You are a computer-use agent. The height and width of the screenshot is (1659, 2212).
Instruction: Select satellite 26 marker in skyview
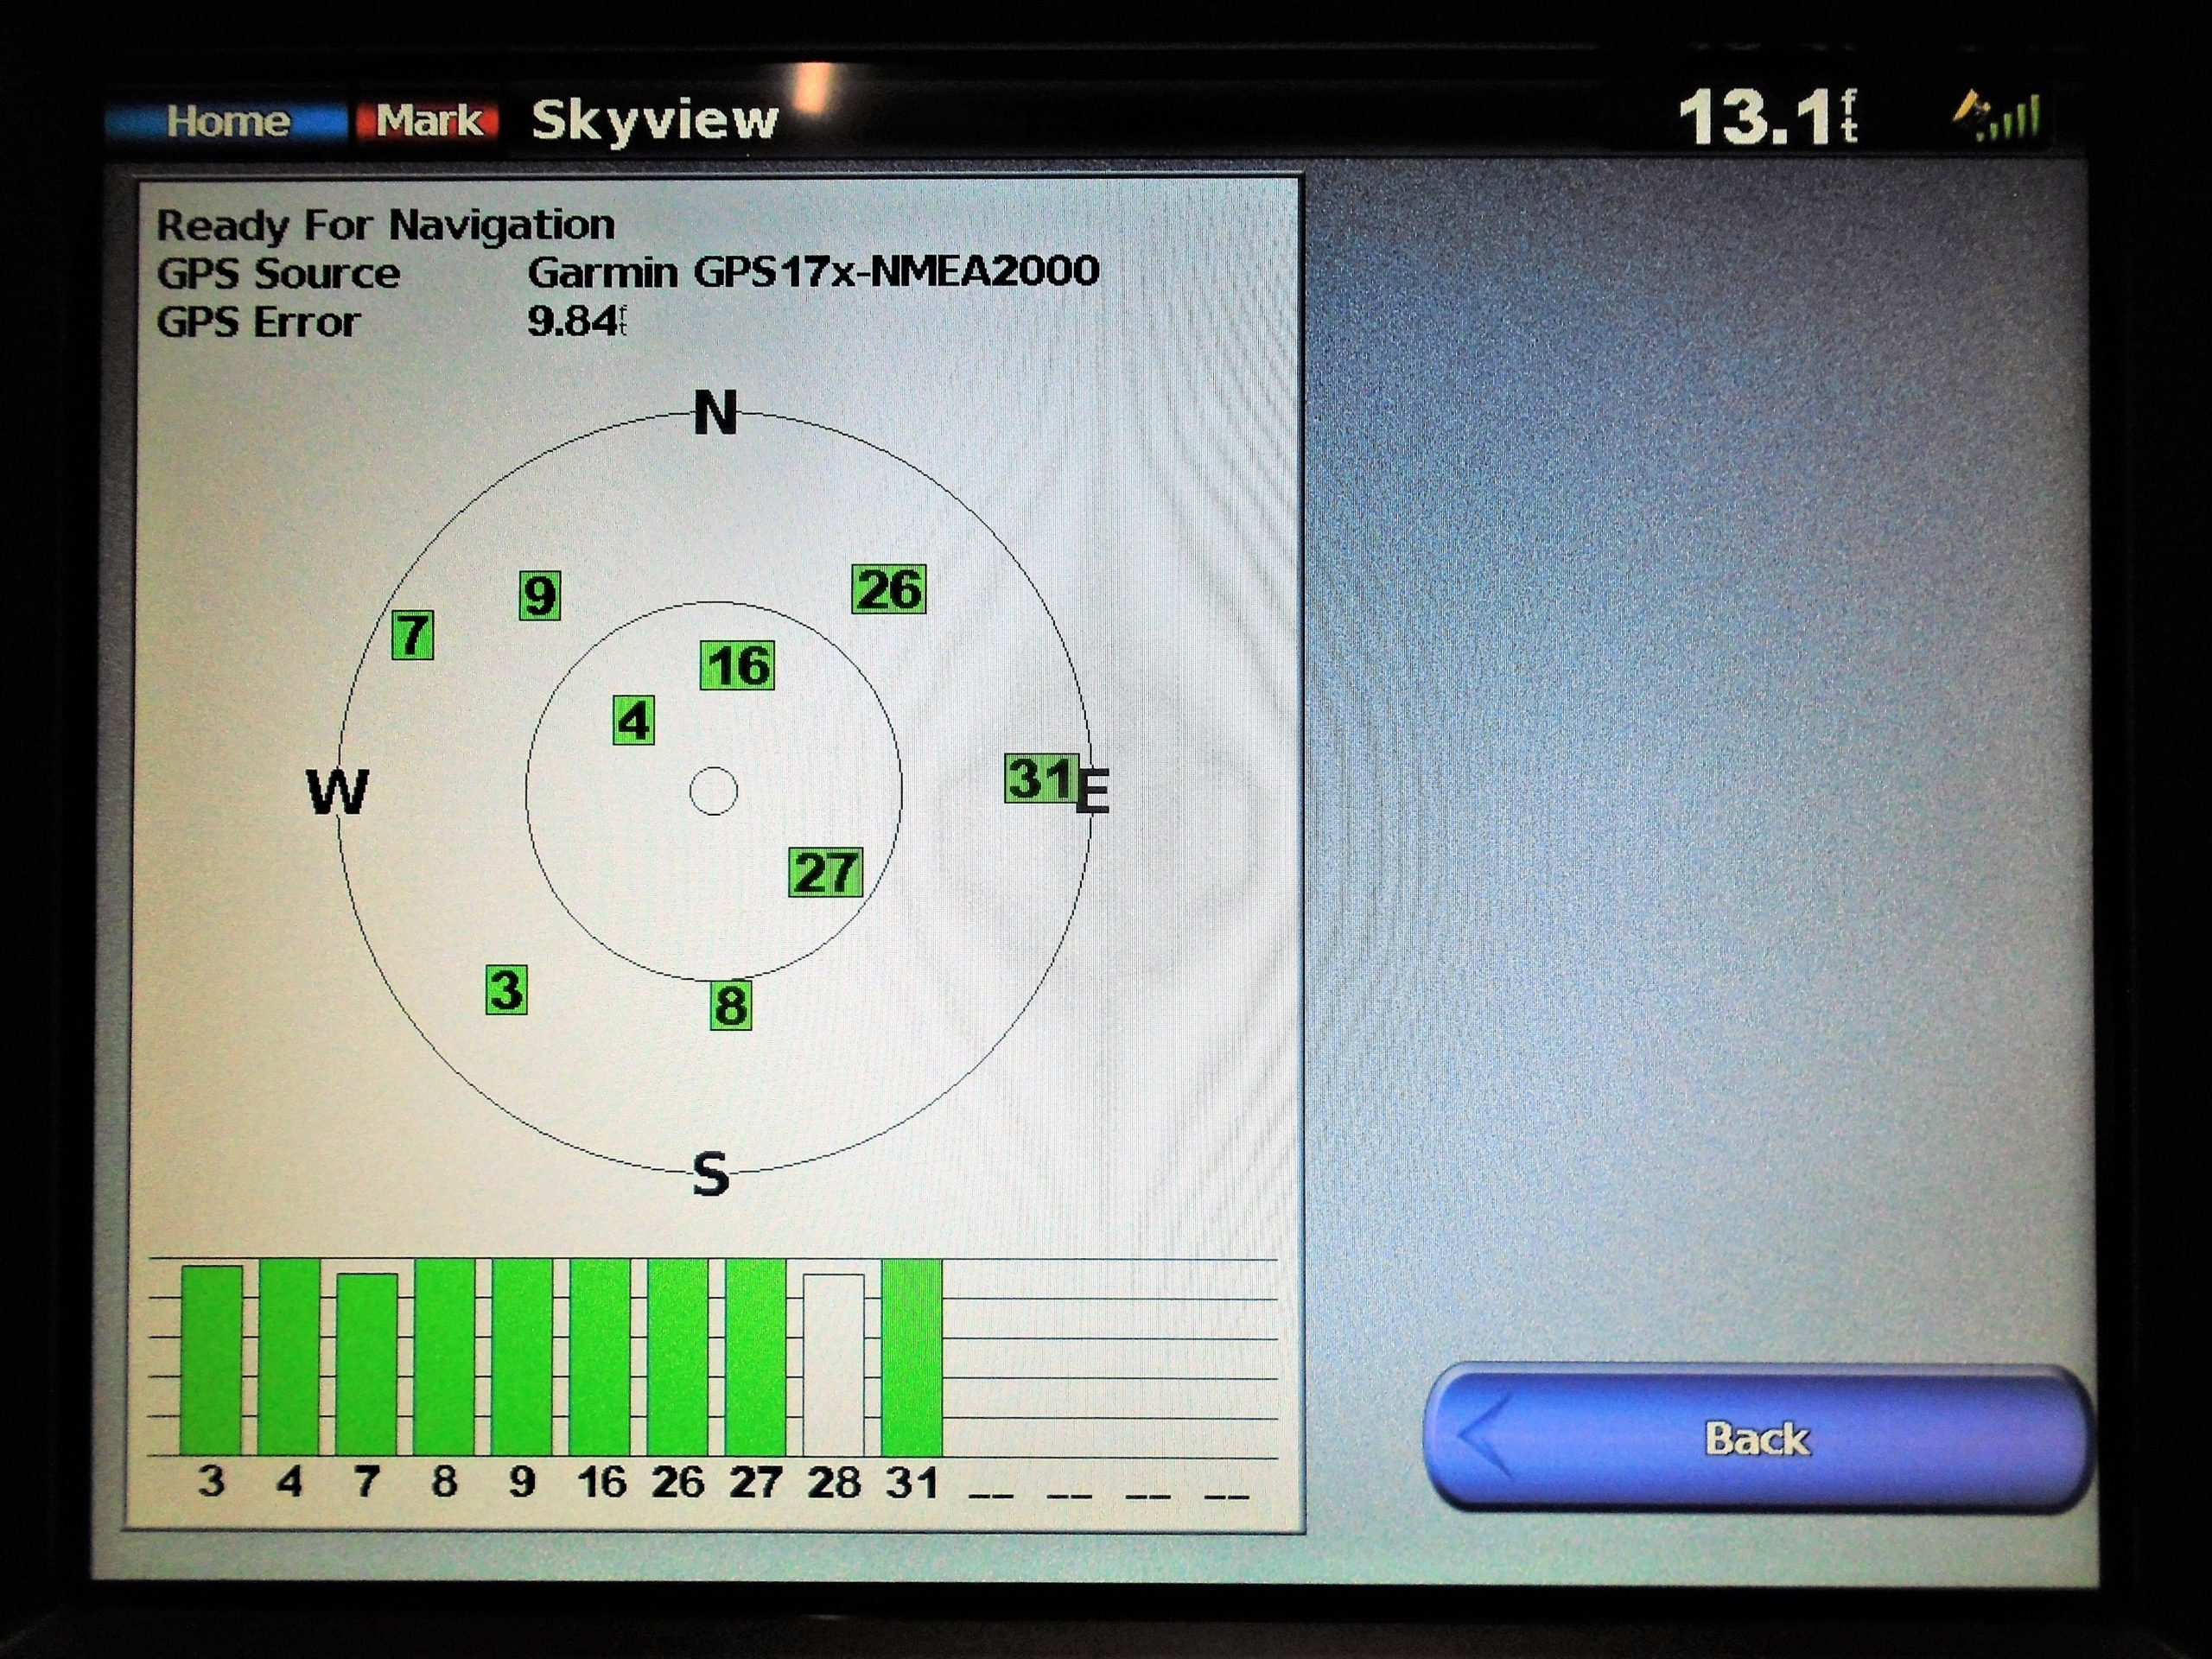(x=889, y=589)
